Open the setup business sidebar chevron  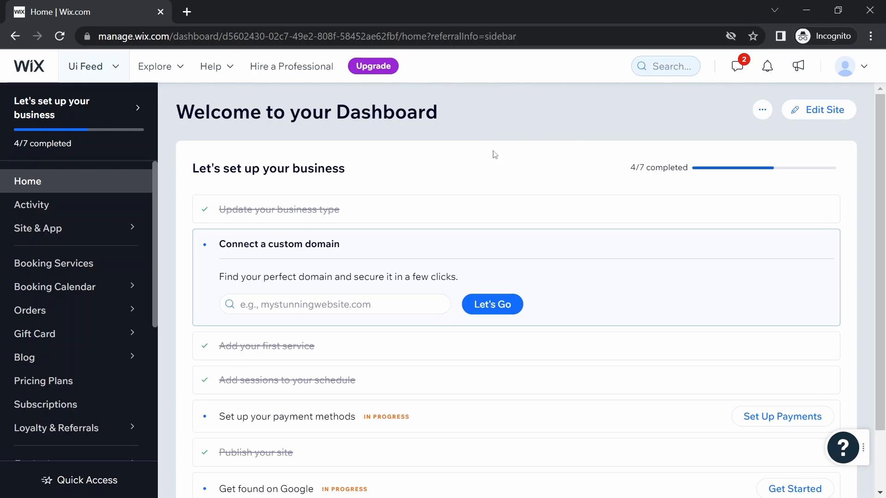138,108
